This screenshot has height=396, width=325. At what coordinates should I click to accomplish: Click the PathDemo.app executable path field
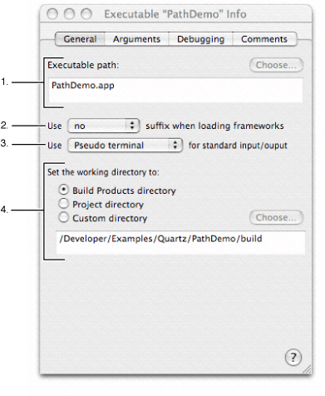[175, 90]
